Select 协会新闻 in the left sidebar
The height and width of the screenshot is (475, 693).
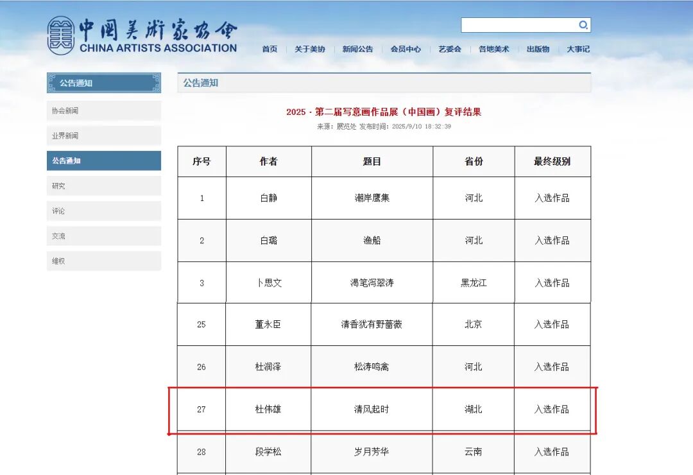(103, 110)
